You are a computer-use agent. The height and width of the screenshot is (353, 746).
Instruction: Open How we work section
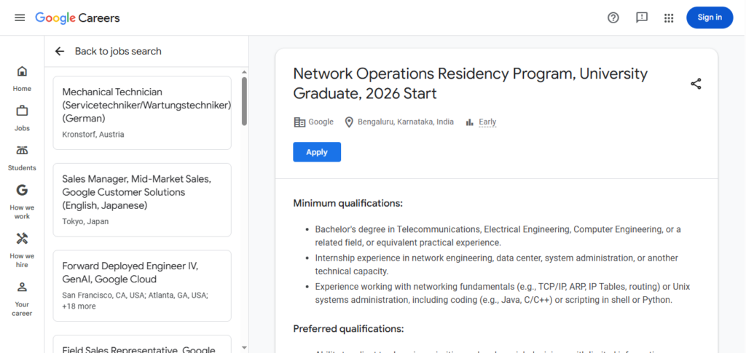click(x=22, y=202)
